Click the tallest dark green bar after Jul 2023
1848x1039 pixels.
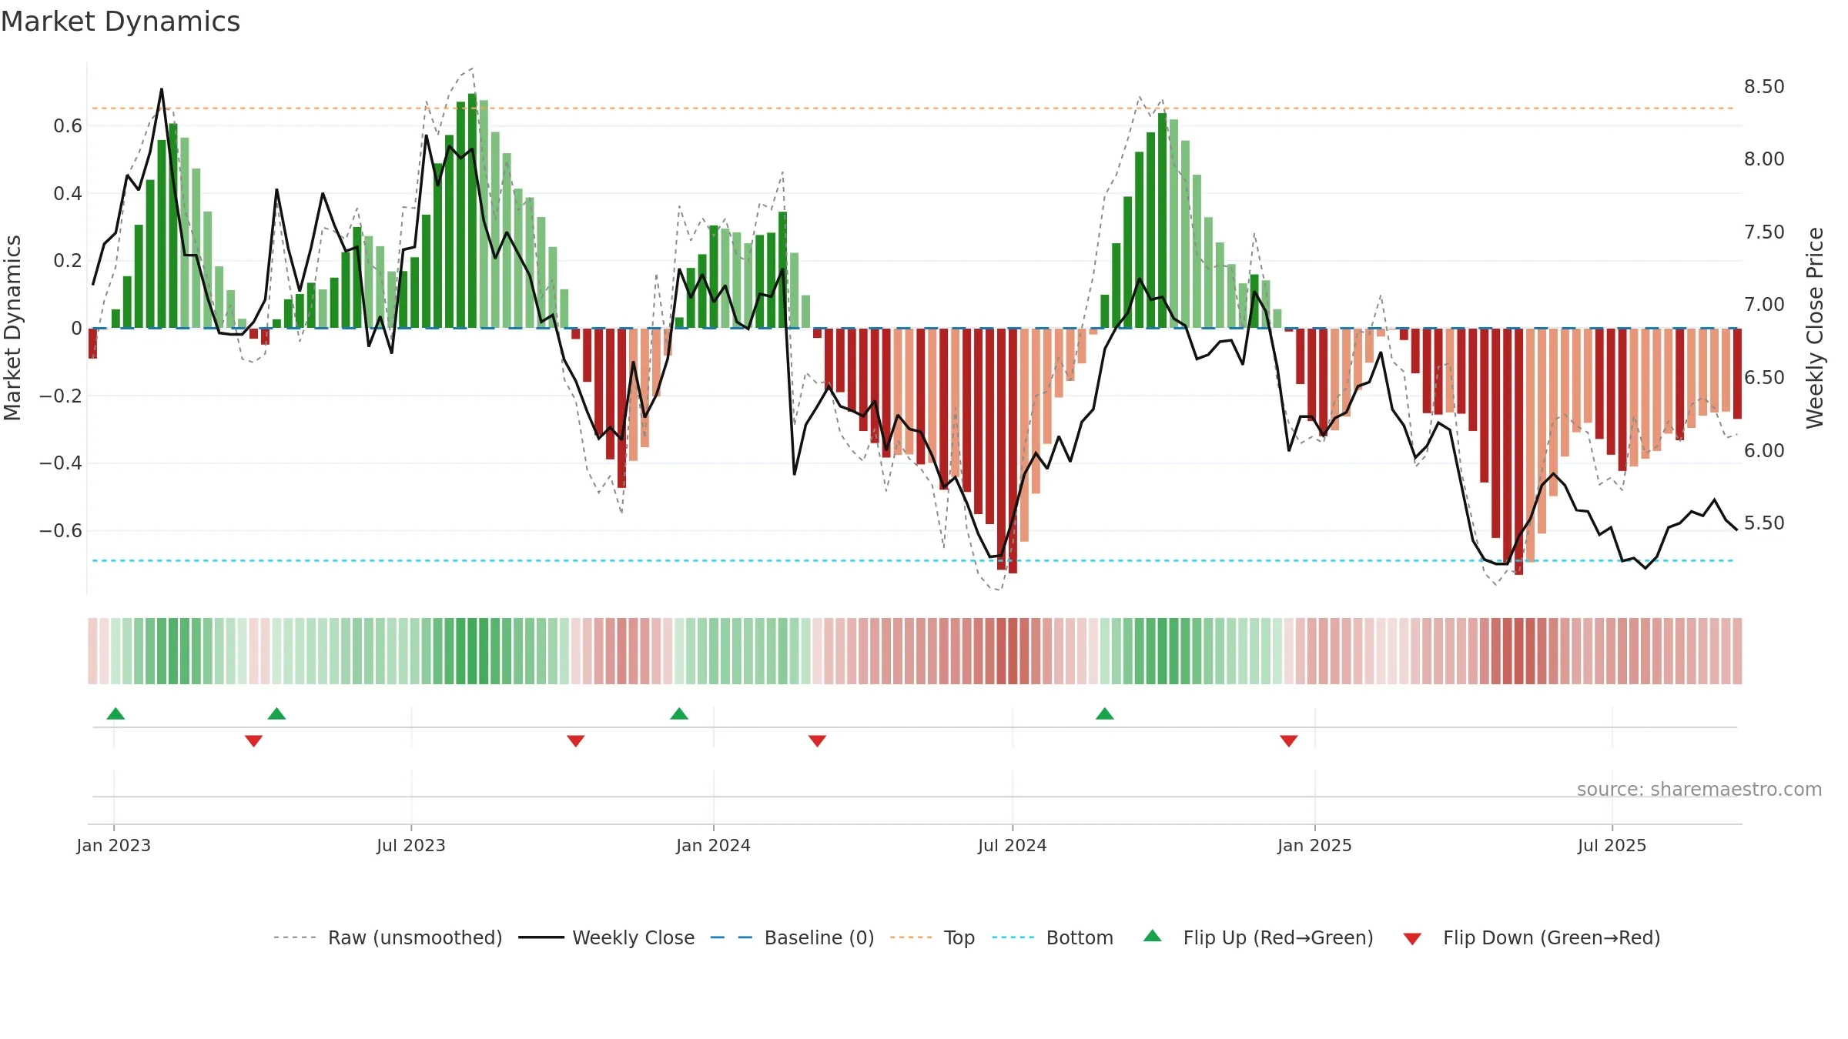point(472,211)
